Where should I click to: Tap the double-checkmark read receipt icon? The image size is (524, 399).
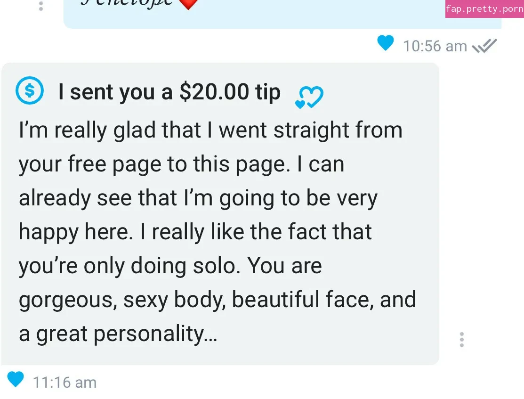(484, 46)
